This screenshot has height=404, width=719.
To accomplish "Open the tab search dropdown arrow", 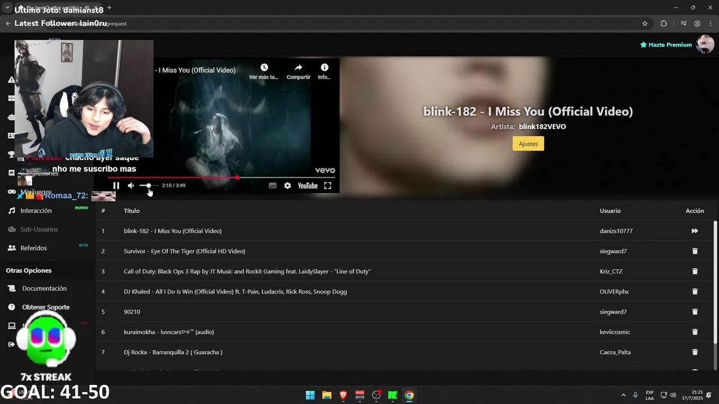I will [8, 8].
